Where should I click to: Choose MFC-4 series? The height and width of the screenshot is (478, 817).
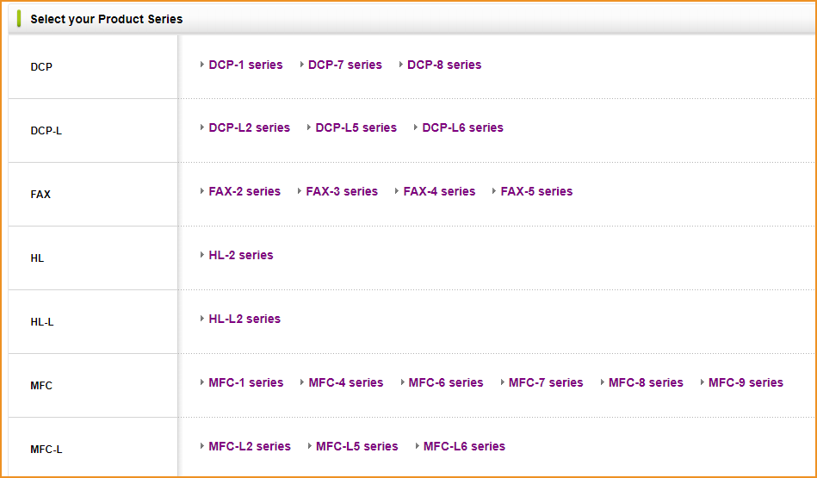[346, 382]
